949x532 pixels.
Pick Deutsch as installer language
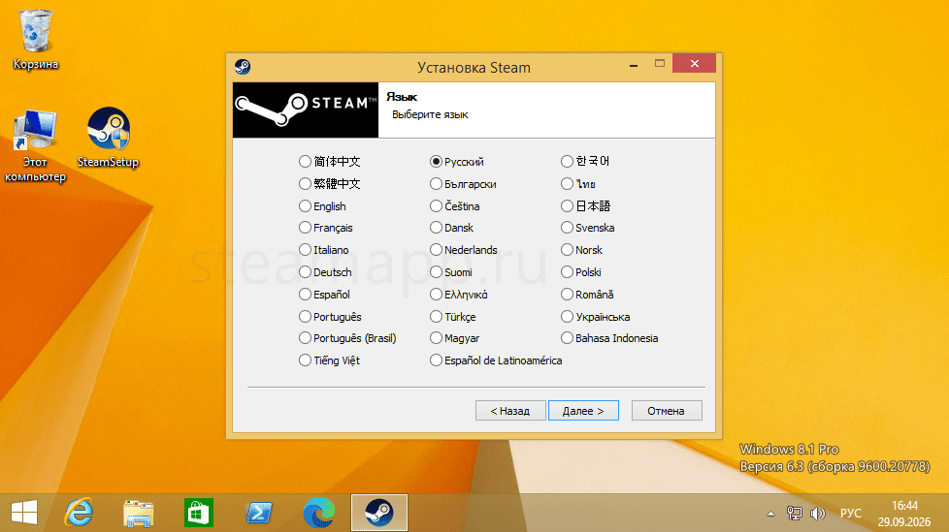[x=326, y=272]
